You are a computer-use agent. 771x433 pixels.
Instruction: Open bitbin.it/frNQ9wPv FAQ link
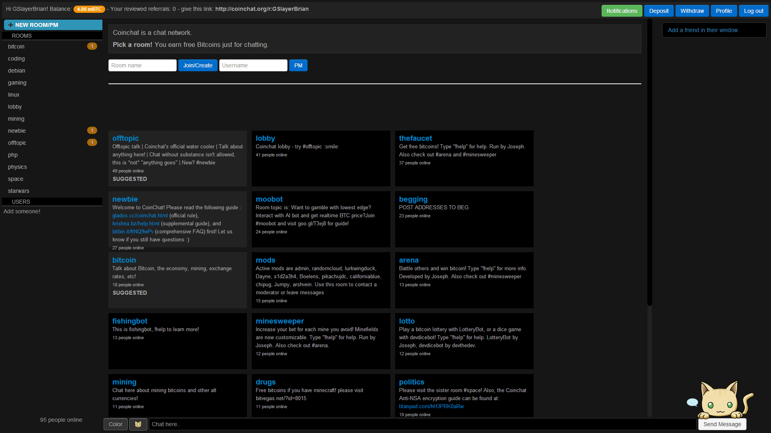click(x=133, y=231)
